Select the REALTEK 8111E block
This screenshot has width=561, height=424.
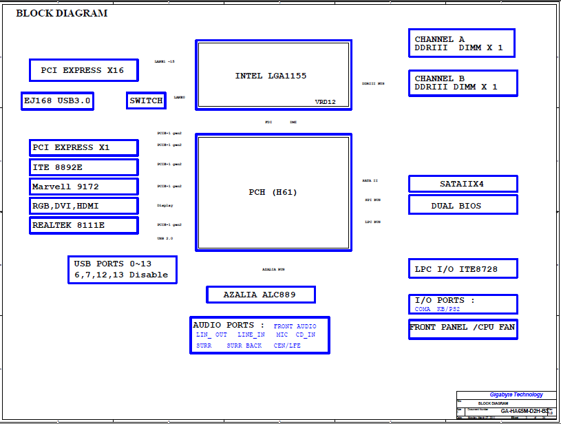pos(84,225)
